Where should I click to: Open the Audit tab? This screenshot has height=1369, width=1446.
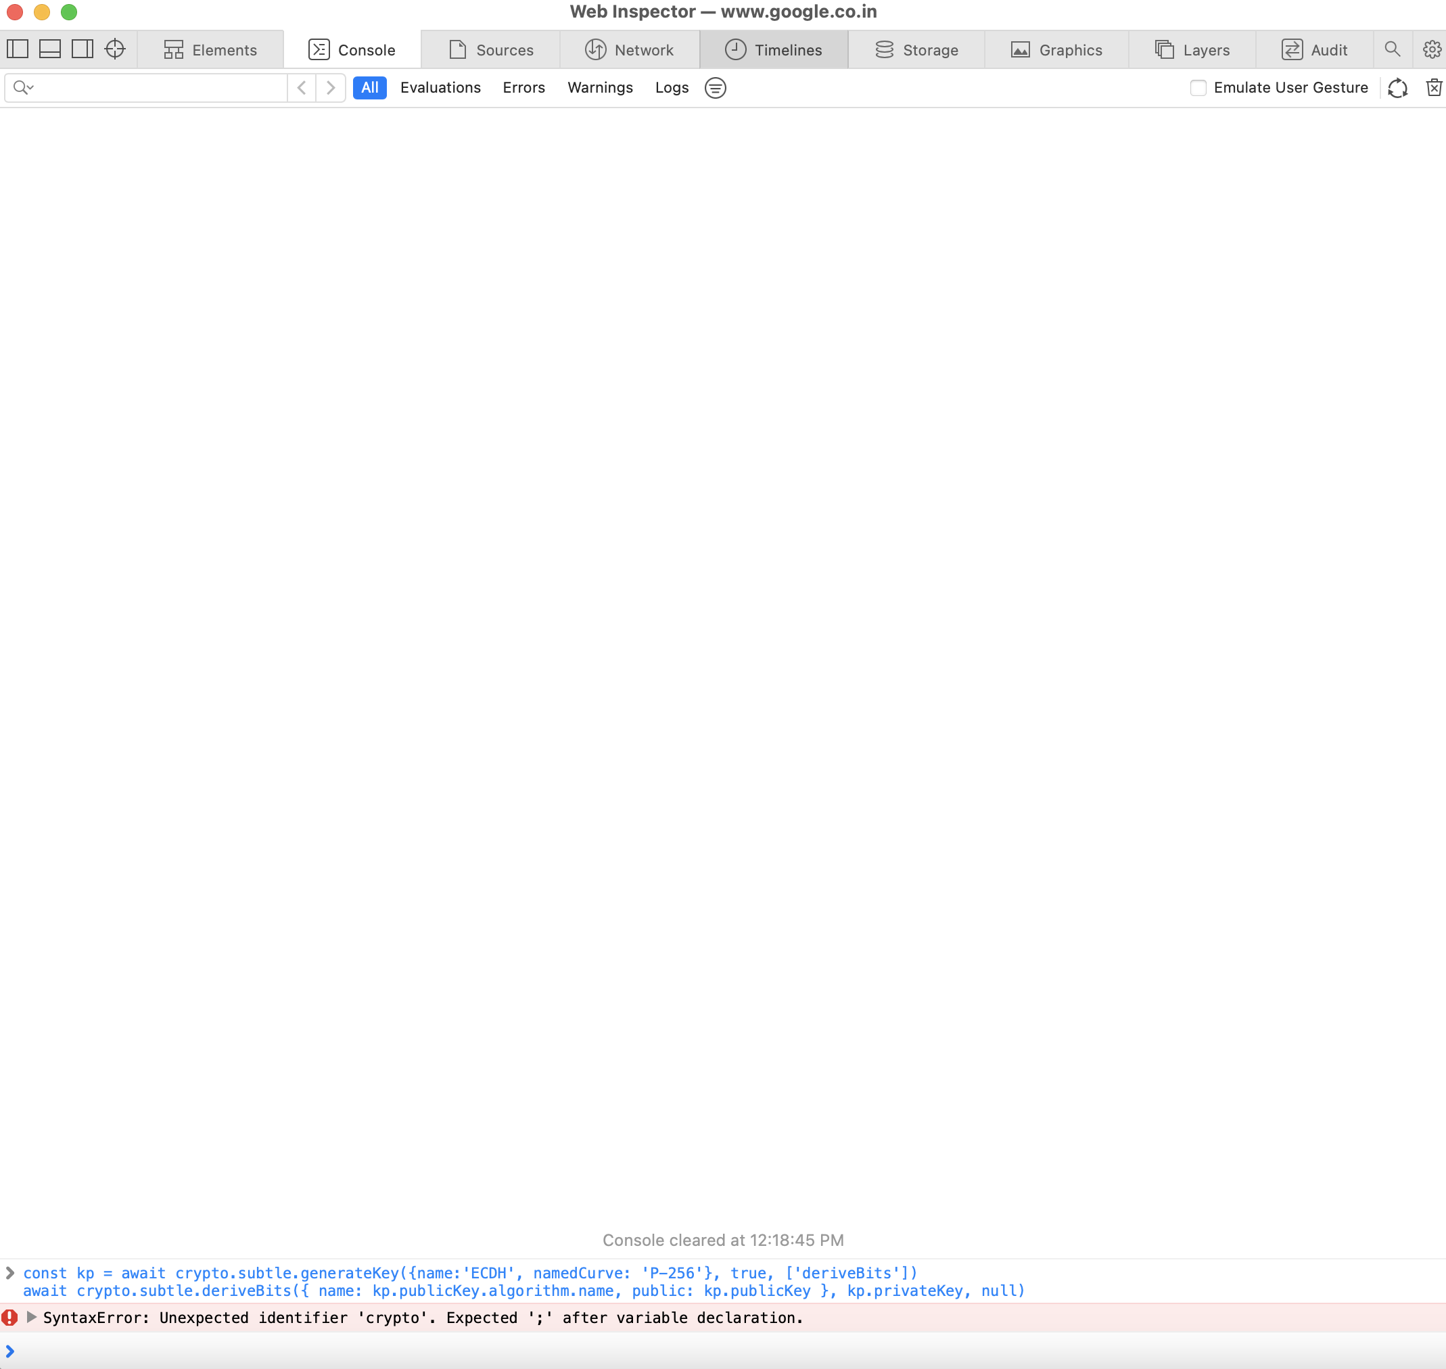1314,49
